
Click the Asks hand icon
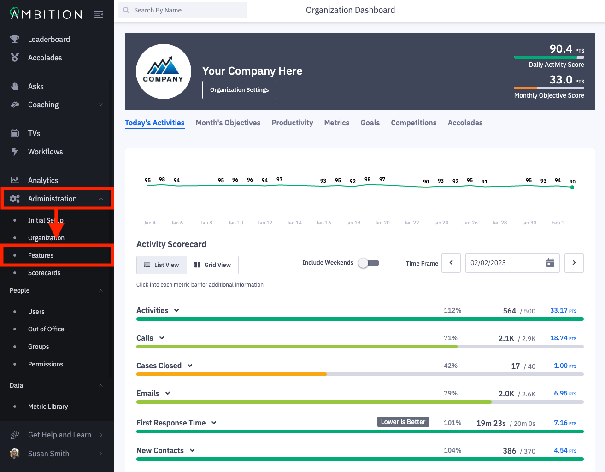15,86
